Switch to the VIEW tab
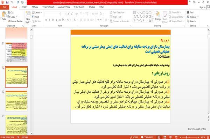Image resolution: width=210 pixels, height=139 pixels. click(101, 7)
